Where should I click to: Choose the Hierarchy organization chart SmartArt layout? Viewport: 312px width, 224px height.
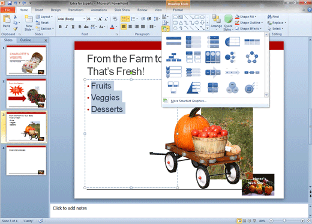pos(173,57)
